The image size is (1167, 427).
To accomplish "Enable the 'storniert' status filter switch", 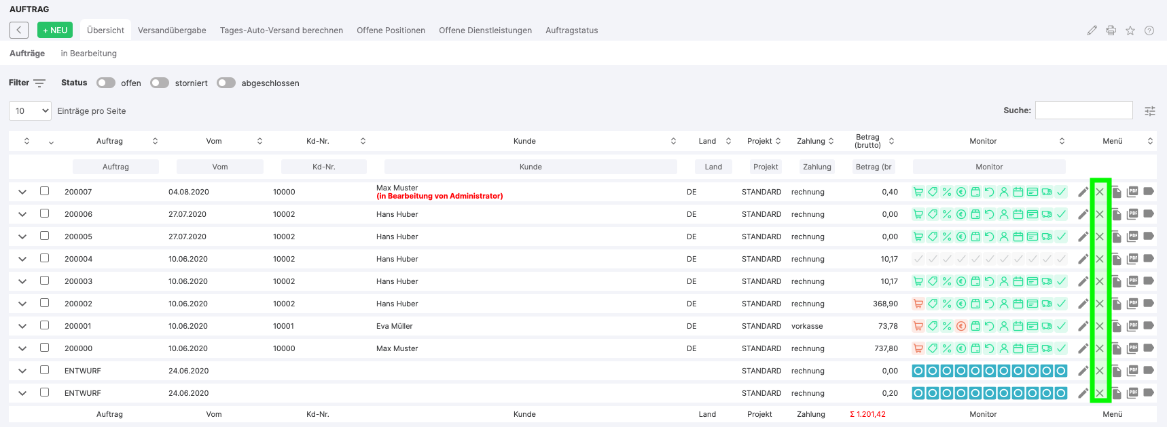I will tap(160, 83).
